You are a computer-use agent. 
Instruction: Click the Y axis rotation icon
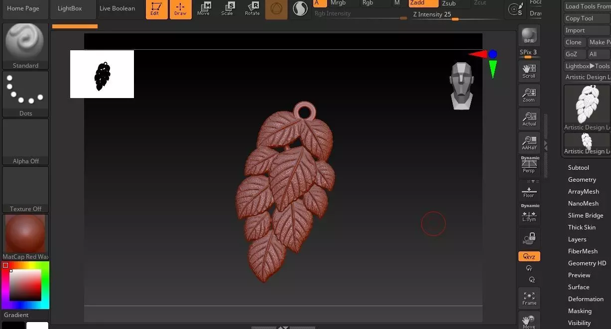coord(529,268)
